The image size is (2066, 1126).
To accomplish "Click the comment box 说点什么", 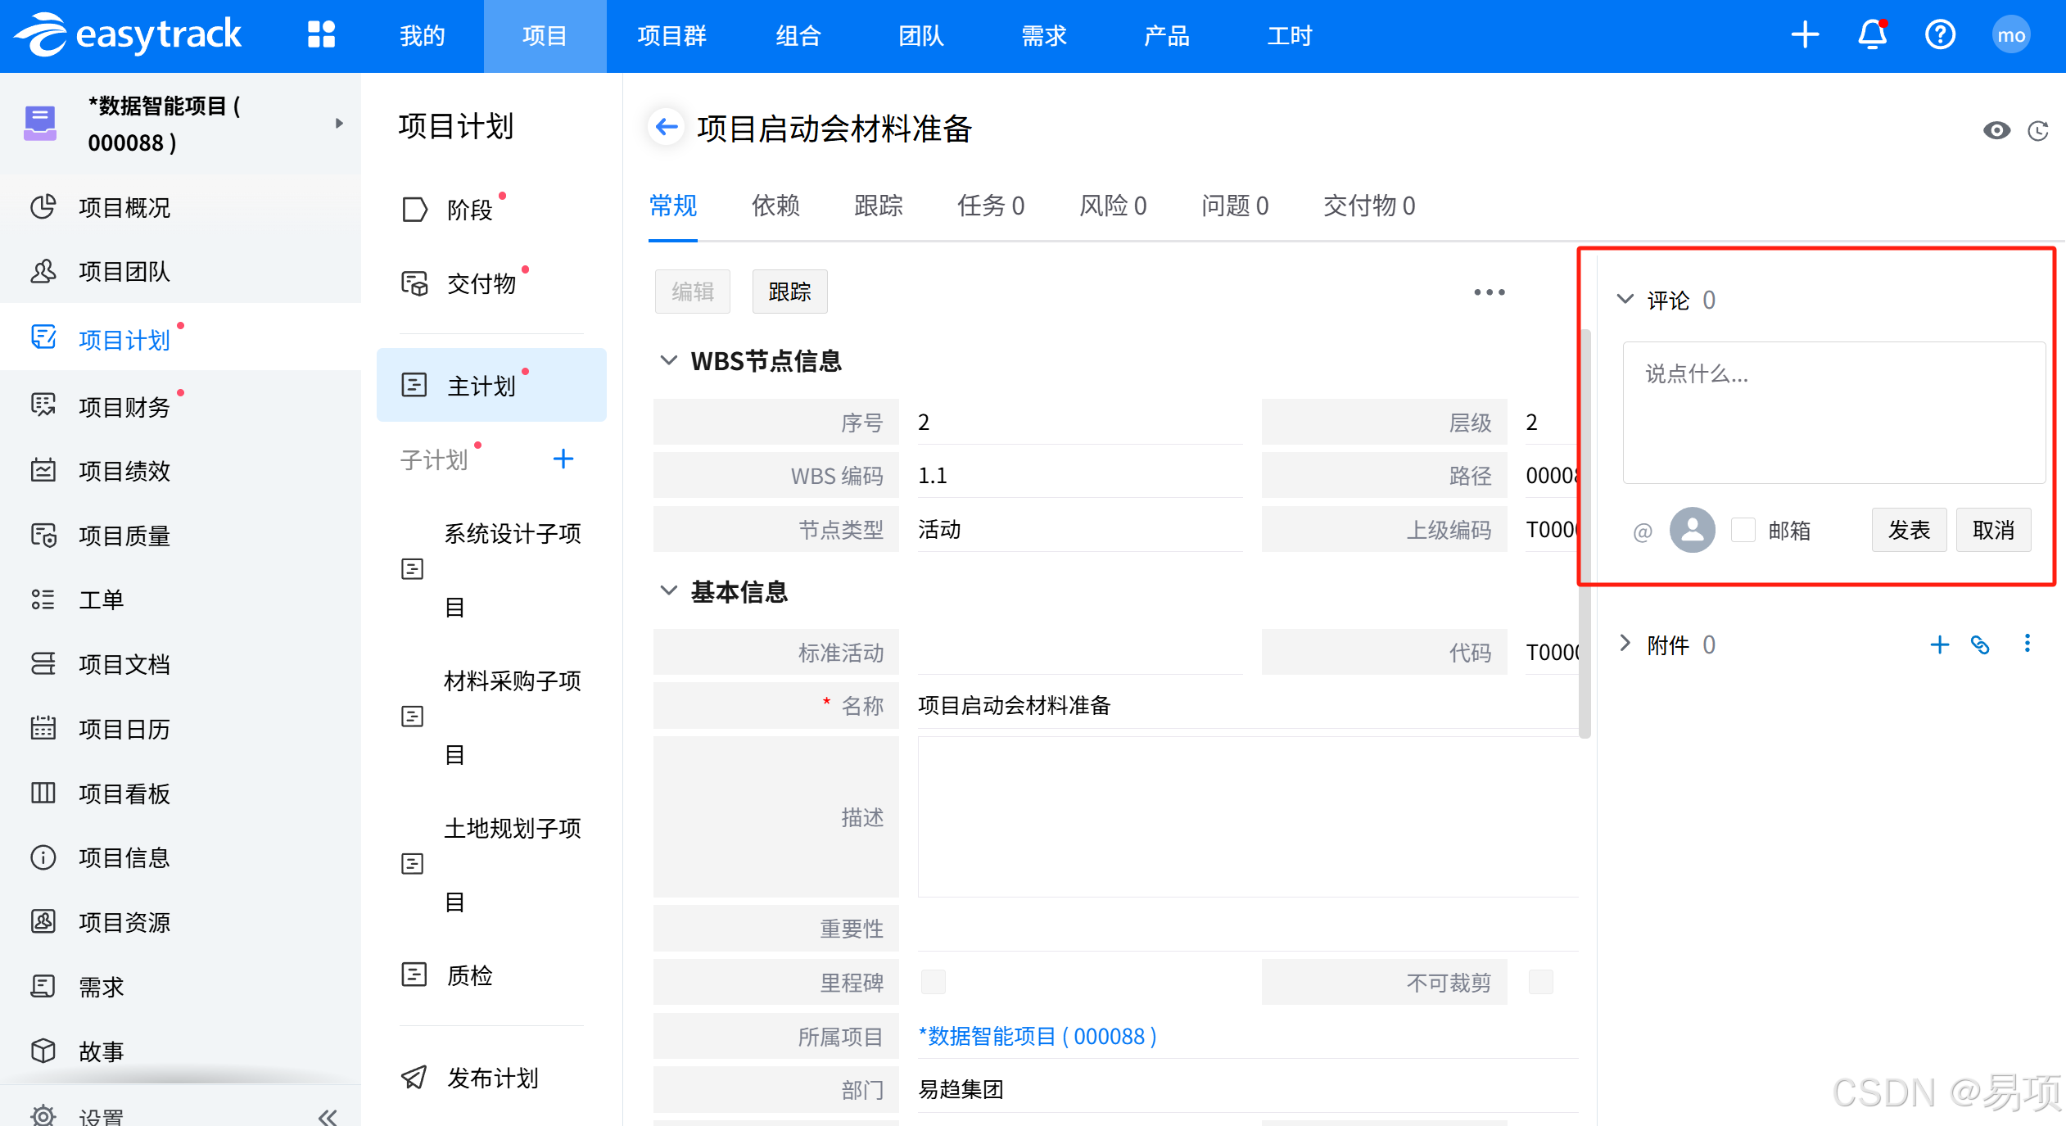I will tap(1833, 412).
